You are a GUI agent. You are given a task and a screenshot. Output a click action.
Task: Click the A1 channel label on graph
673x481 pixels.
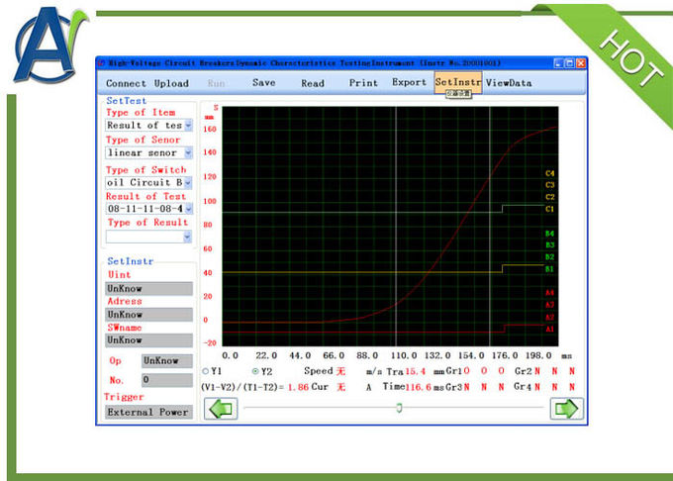coord(549,328)
